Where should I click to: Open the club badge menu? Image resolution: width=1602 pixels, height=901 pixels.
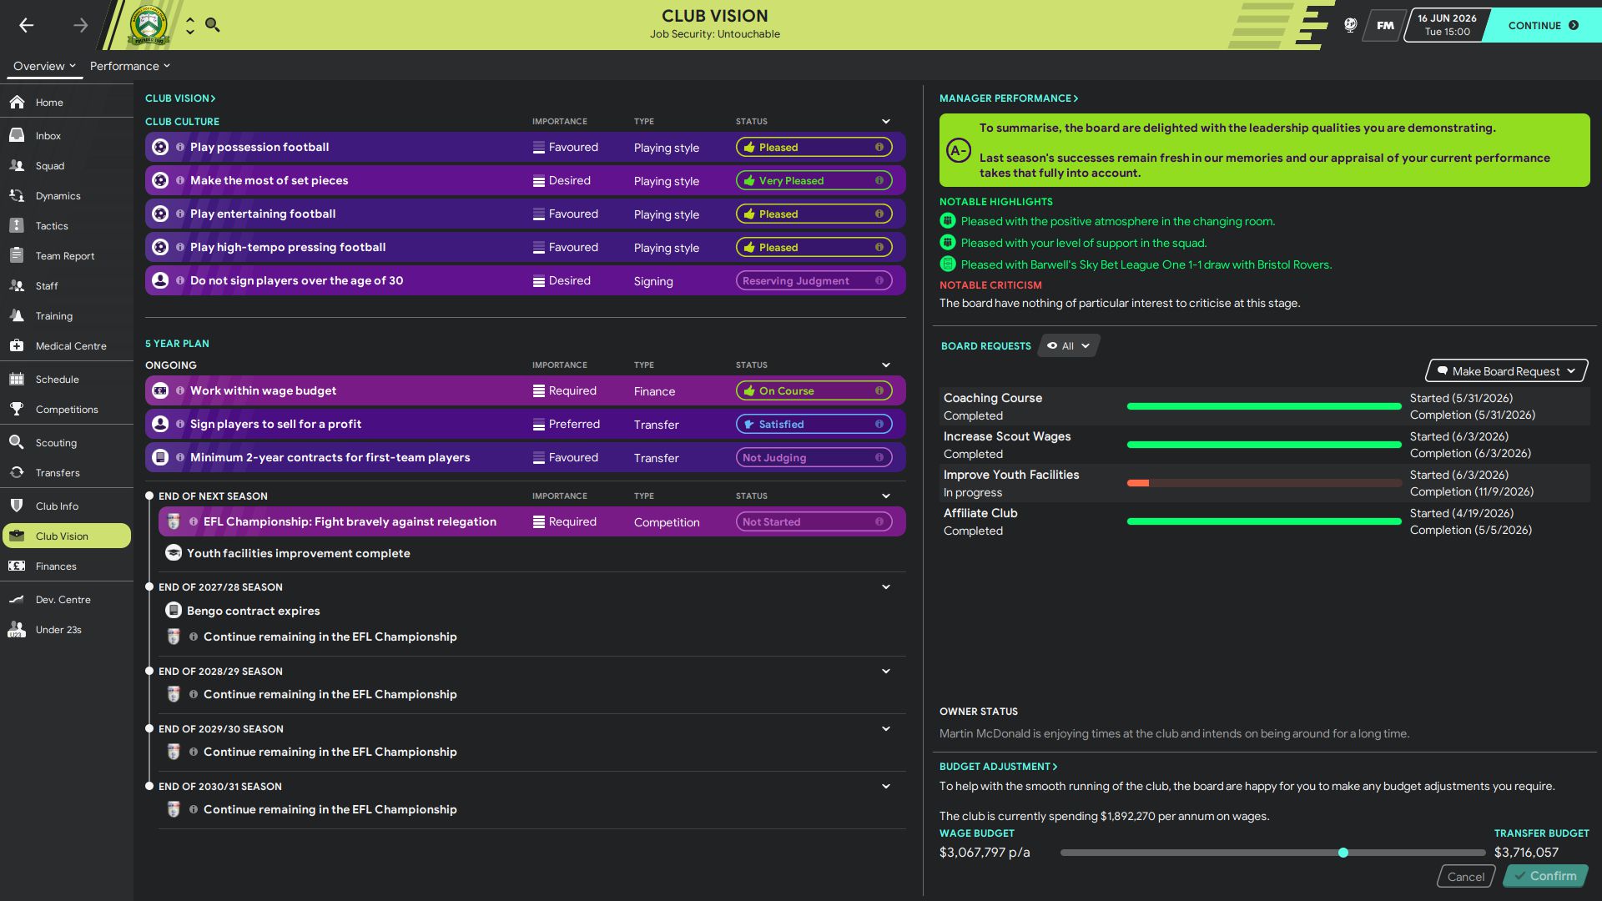[149, 25]
